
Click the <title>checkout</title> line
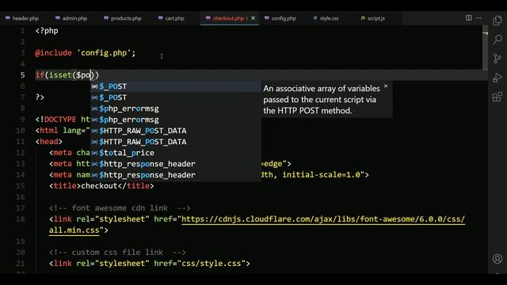click(101, 186)
